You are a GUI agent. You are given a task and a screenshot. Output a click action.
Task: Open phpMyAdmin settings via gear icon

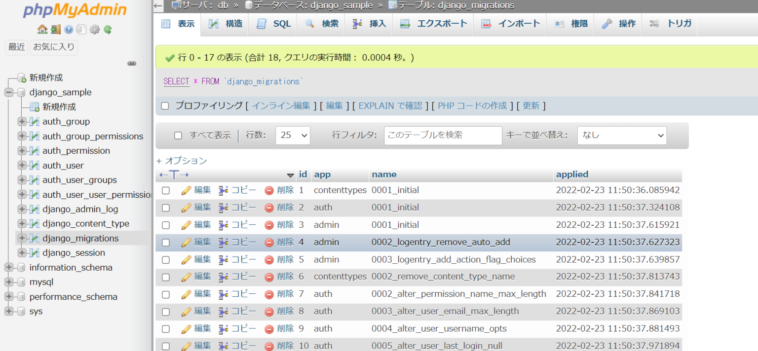(x=94, y=29)
